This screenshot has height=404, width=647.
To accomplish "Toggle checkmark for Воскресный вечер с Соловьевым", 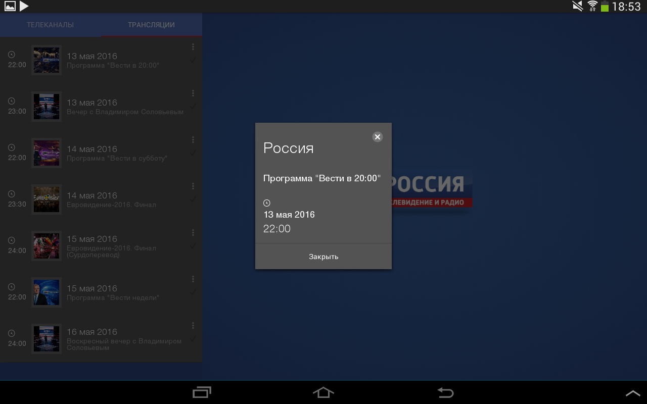I will point(193,338).
